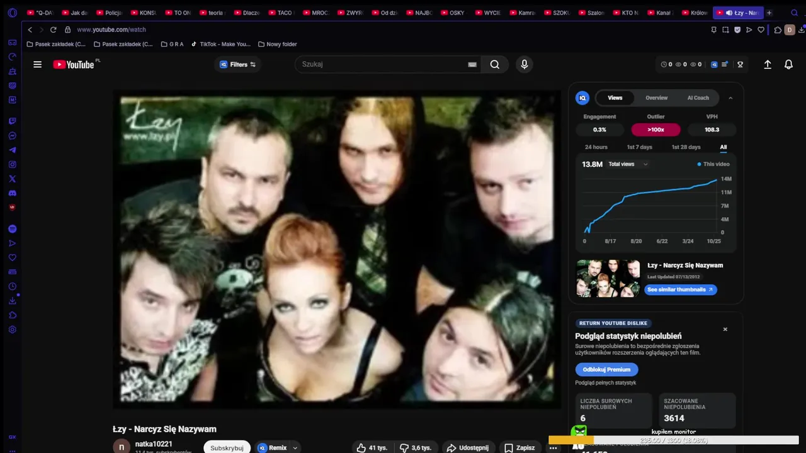
Task: Reload the page
Action: (53, 30)
